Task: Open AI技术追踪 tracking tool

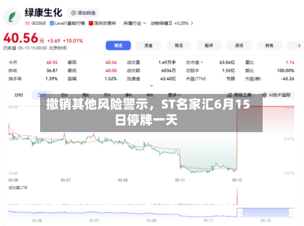Action: 276,95
